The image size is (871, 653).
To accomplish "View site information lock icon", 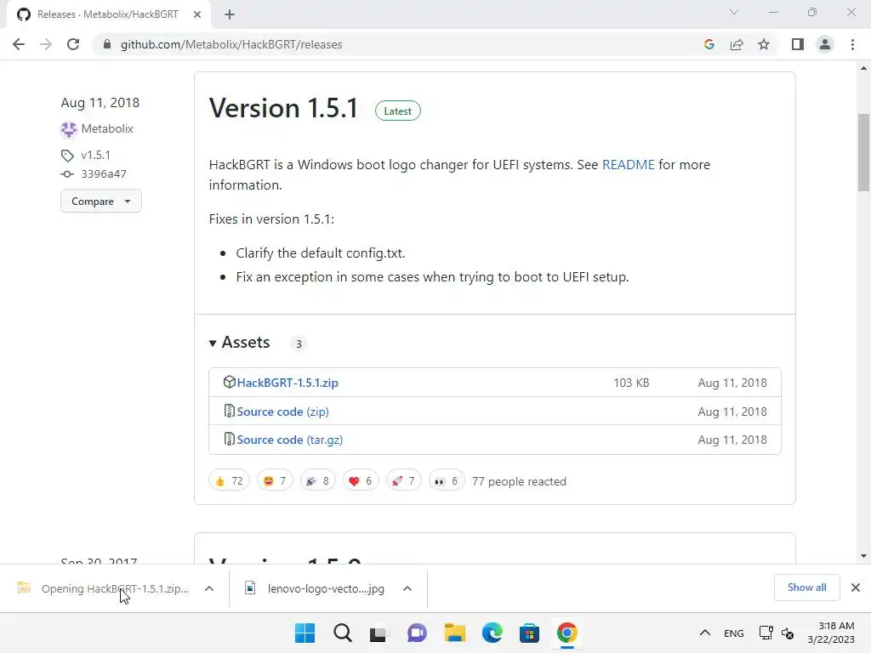I will tap(107, 44).
